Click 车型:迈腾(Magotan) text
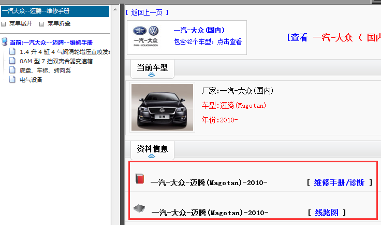This screenshot has height=225, width=381. coord(234,106)
